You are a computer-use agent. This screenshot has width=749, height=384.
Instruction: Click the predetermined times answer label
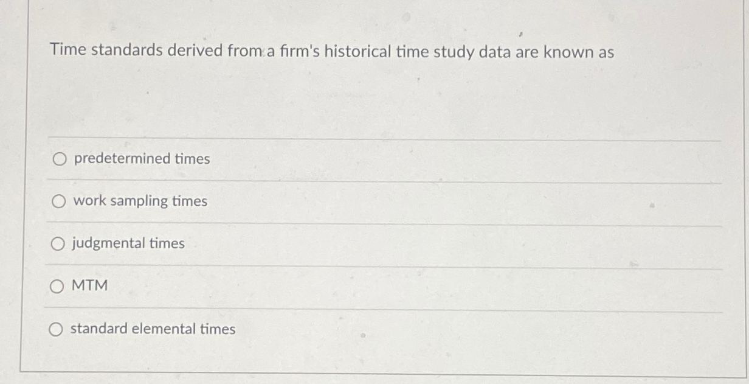point(141,159)
